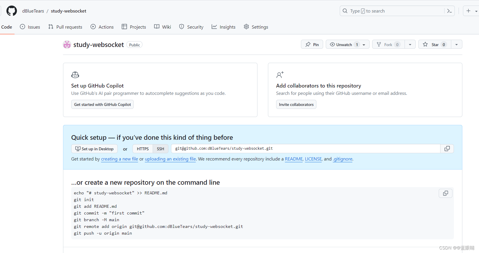Click the search magnifier icon
Viewport: 479px width, 253px height.
tap(345, 11)
